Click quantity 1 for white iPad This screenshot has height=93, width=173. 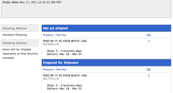149,41
